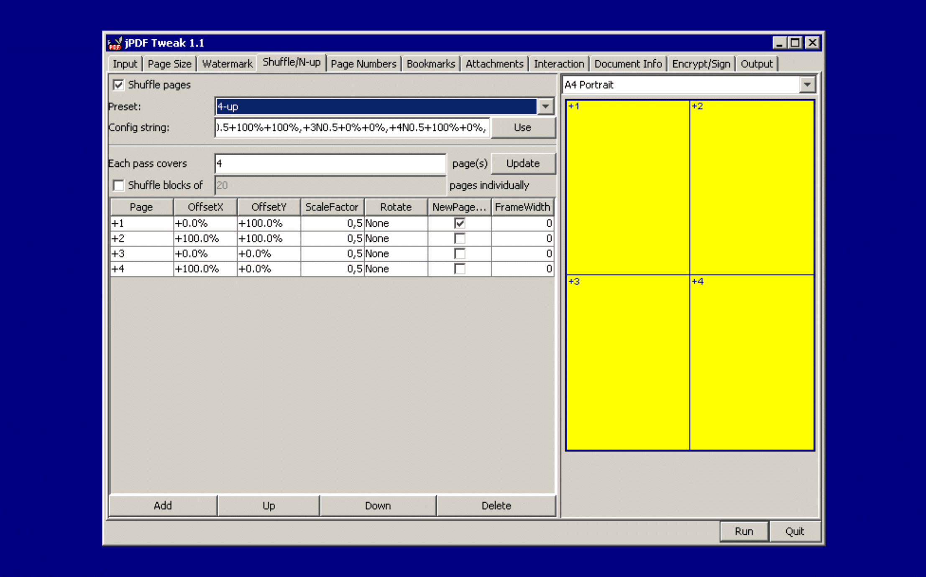
Task: Click the FrameWidth value in row +4
Action: point(522,268)
